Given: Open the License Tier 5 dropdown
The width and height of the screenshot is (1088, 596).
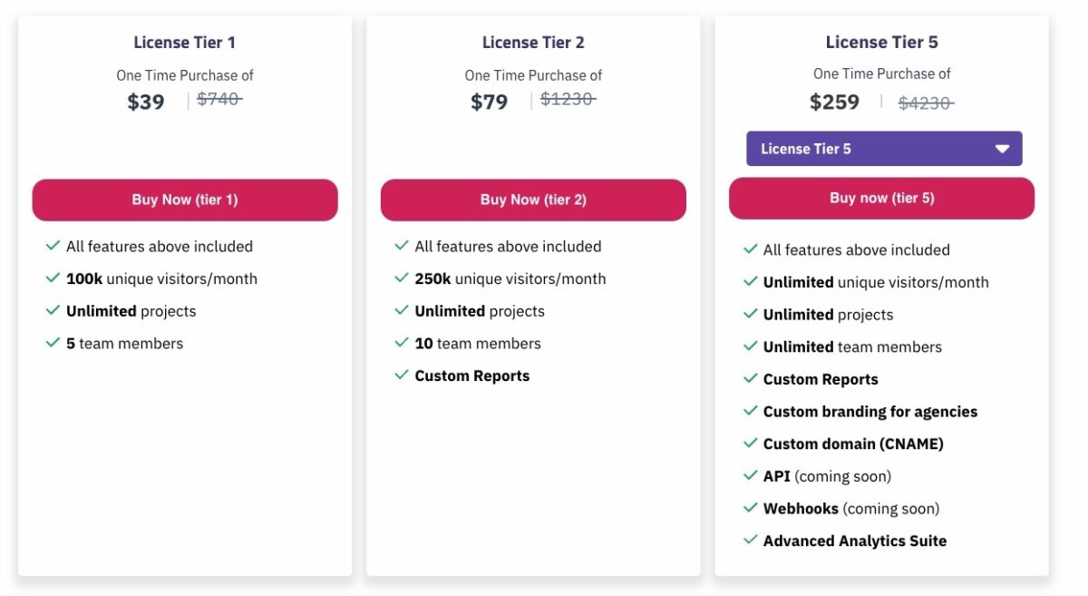Looking at the screenshot, I should coord(883,149).
